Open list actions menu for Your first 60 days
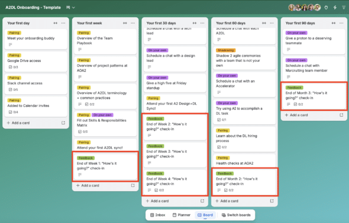This screenshot has width=349, height=223. (272, 23)
